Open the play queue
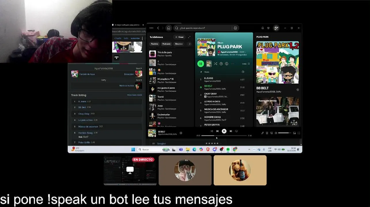This screenshot has height=207, width=370. pyautogui.click(x=267, y=133)
